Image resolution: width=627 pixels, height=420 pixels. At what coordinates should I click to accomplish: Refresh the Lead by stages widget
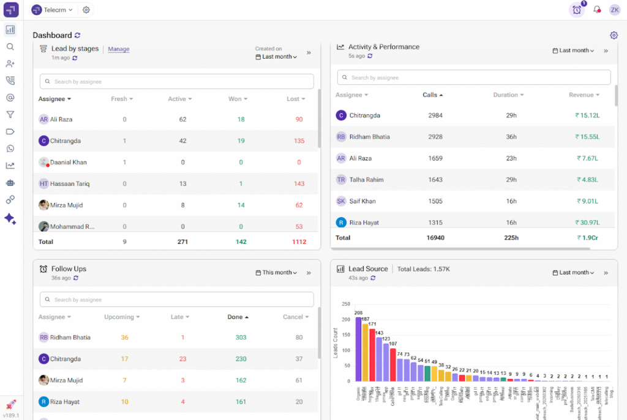click(x=75, y=59)
